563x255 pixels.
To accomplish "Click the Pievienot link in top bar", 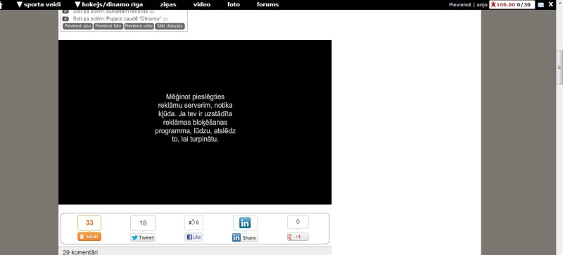I will (x=460, y=5).
